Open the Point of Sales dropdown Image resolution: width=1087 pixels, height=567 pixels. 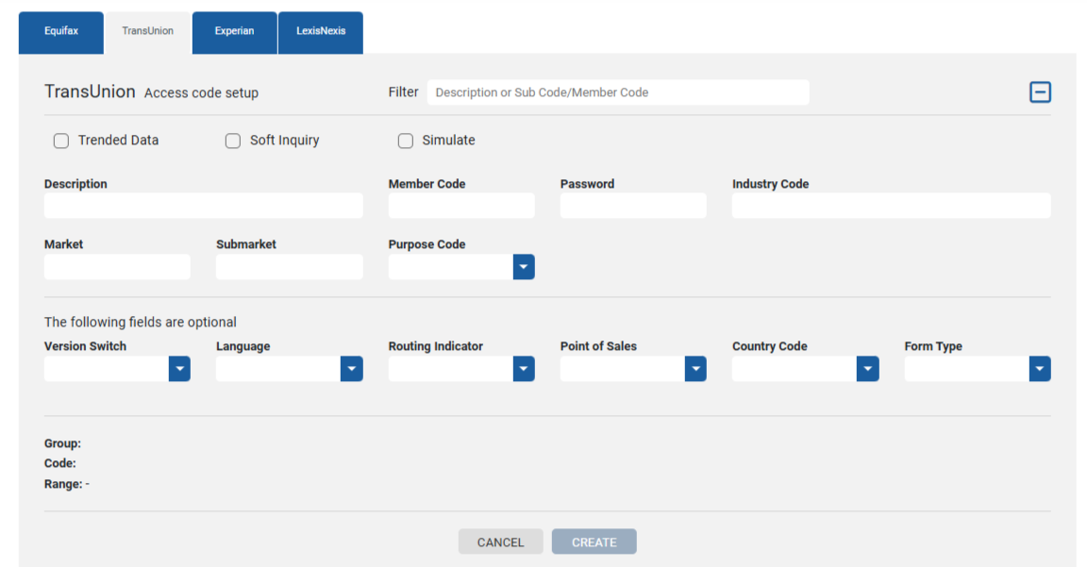695,369
